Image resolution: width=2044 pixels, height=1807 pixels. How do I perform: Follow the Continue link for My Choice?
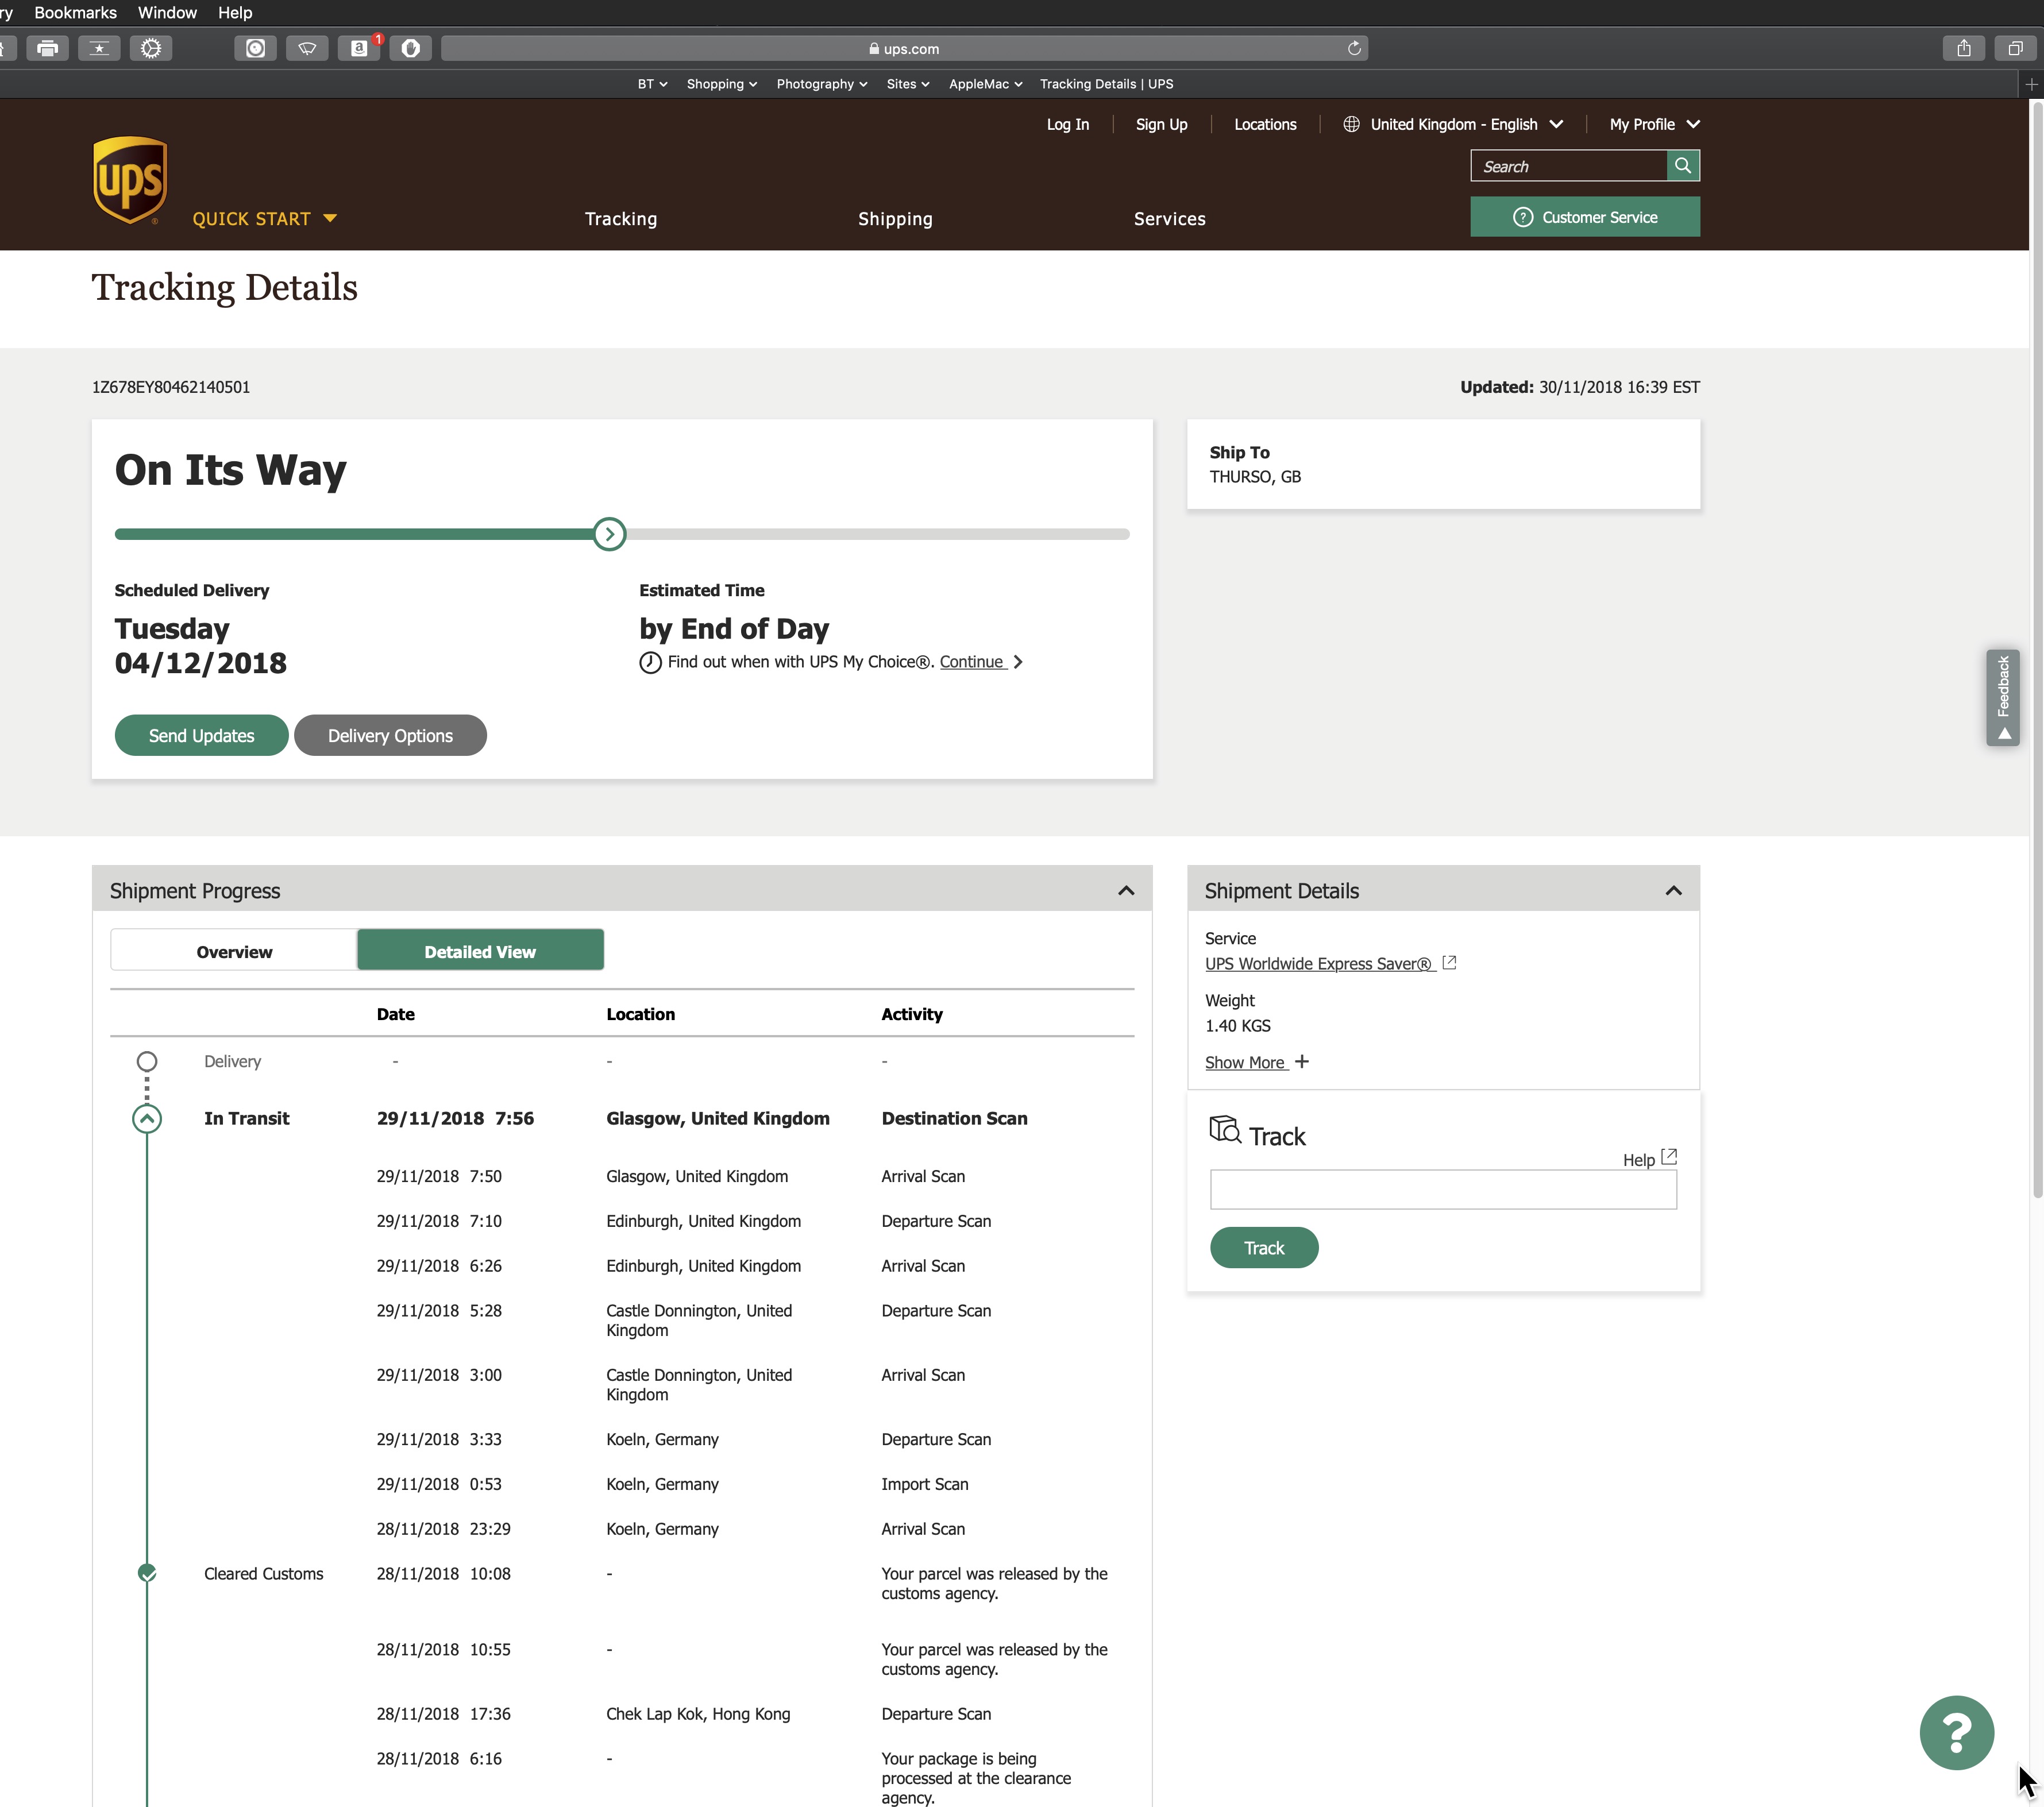pyautogui.click(x=972, y=662)
